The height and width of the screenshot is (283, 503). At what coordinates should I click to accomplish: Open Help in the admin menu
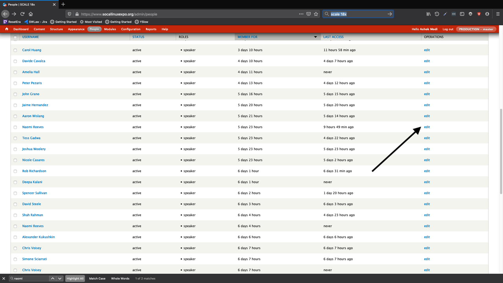pyautogui.click(x=165, y=29)
